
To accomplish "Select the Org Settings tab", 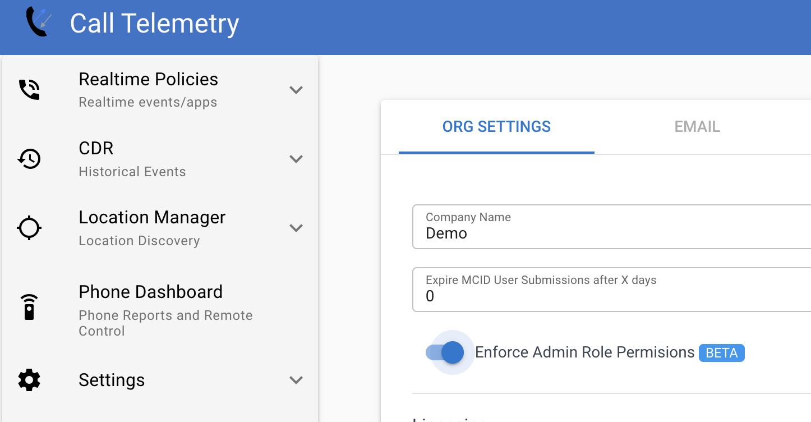I will [496, 127].
